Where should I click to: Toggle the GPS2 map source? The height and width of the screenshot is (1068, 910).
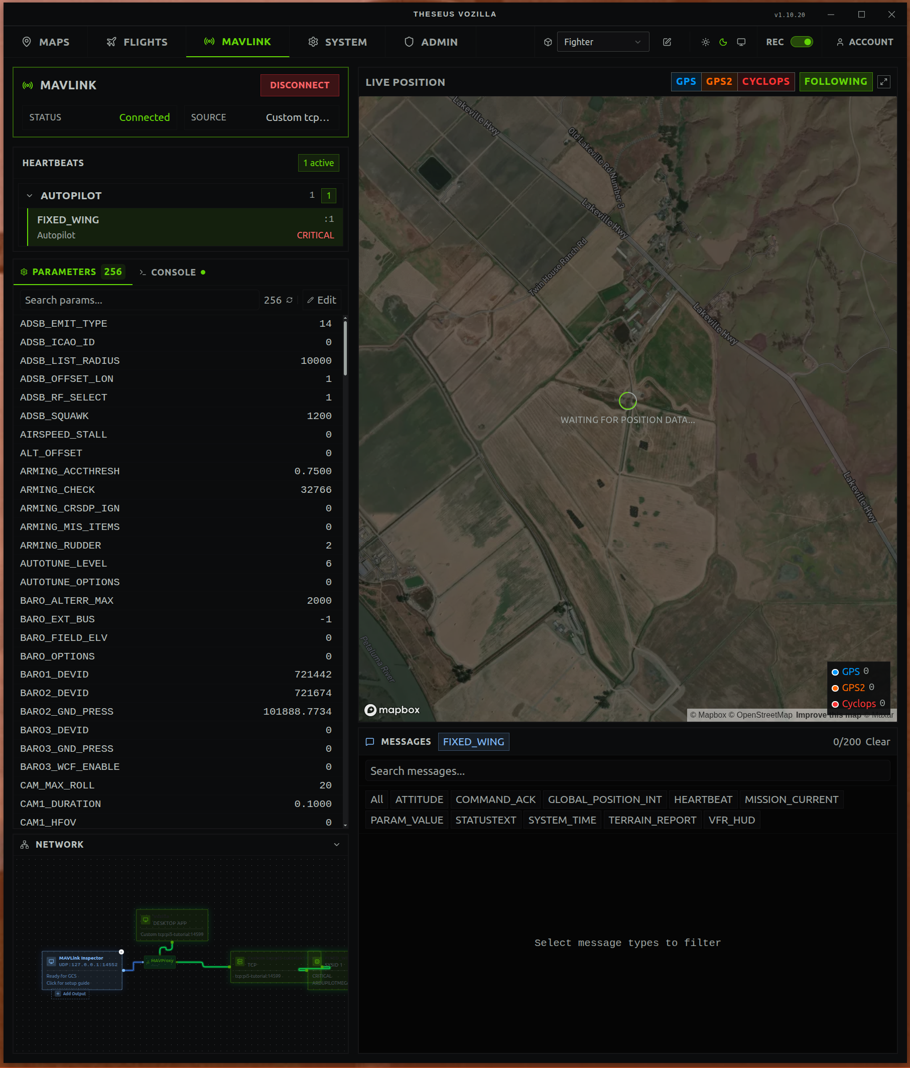[x=719, y=82]
